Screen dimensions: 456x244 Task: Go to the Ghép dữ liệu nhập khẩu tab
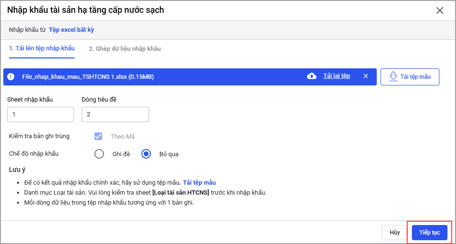[x=125, y=48]
